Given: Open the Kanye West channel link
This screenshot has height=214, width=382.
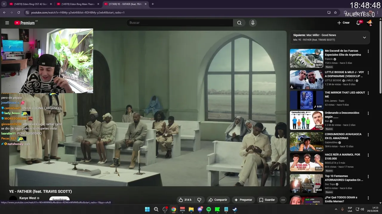Looking at the screenshot, I should [28, 198].
